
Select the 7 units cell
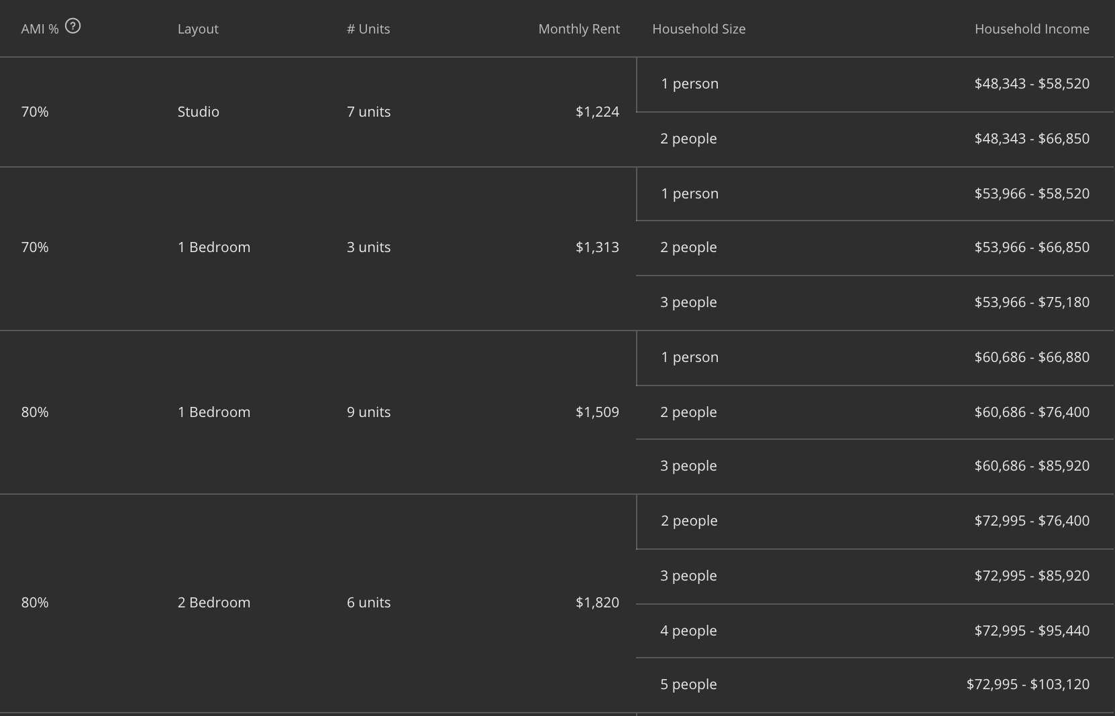368,112
